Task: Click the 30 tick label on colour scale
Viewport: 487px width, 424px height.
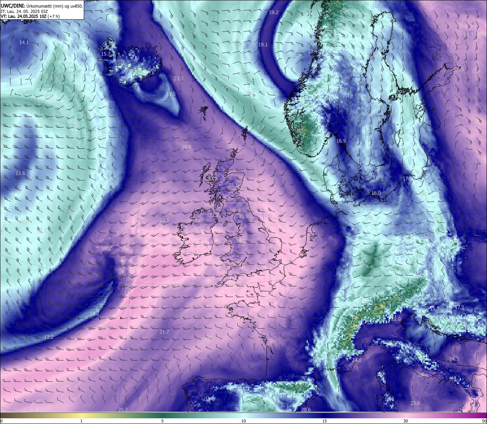Action: (406, 421)
